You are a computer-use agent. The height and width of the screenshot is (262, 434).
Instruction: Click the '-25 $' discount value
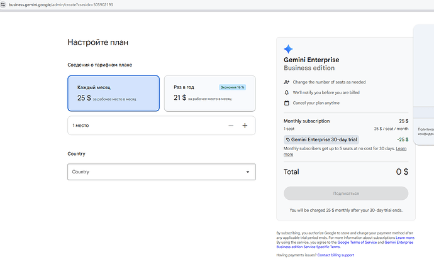(403, 139)
